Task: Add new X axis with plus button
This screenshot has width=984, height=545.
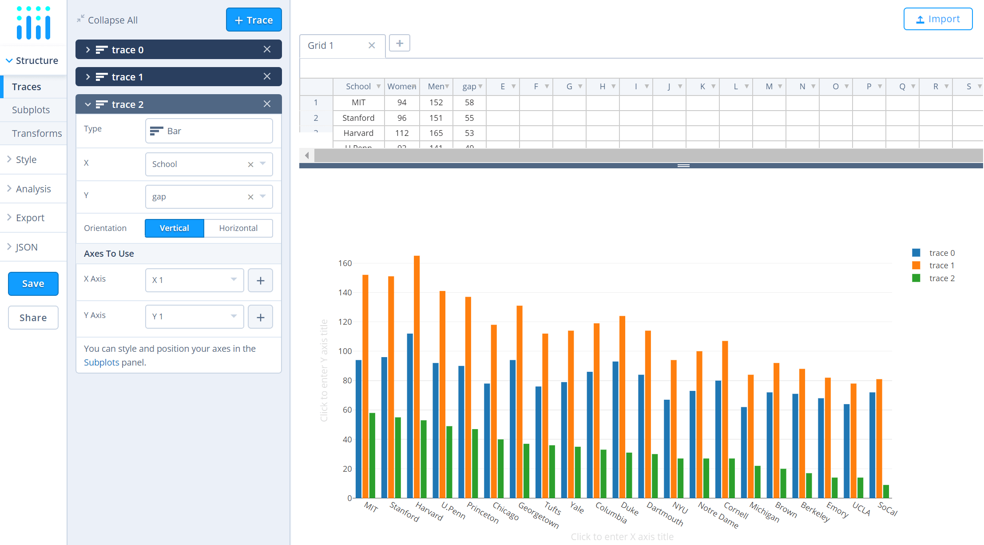Action: point(260,280)
